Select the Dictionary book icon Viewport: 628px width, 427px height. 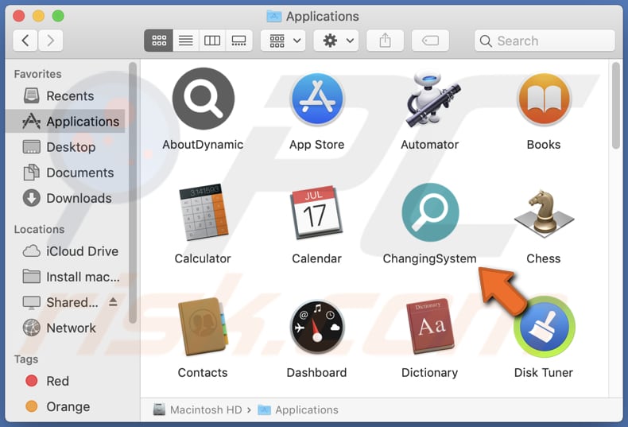point(430,326)
